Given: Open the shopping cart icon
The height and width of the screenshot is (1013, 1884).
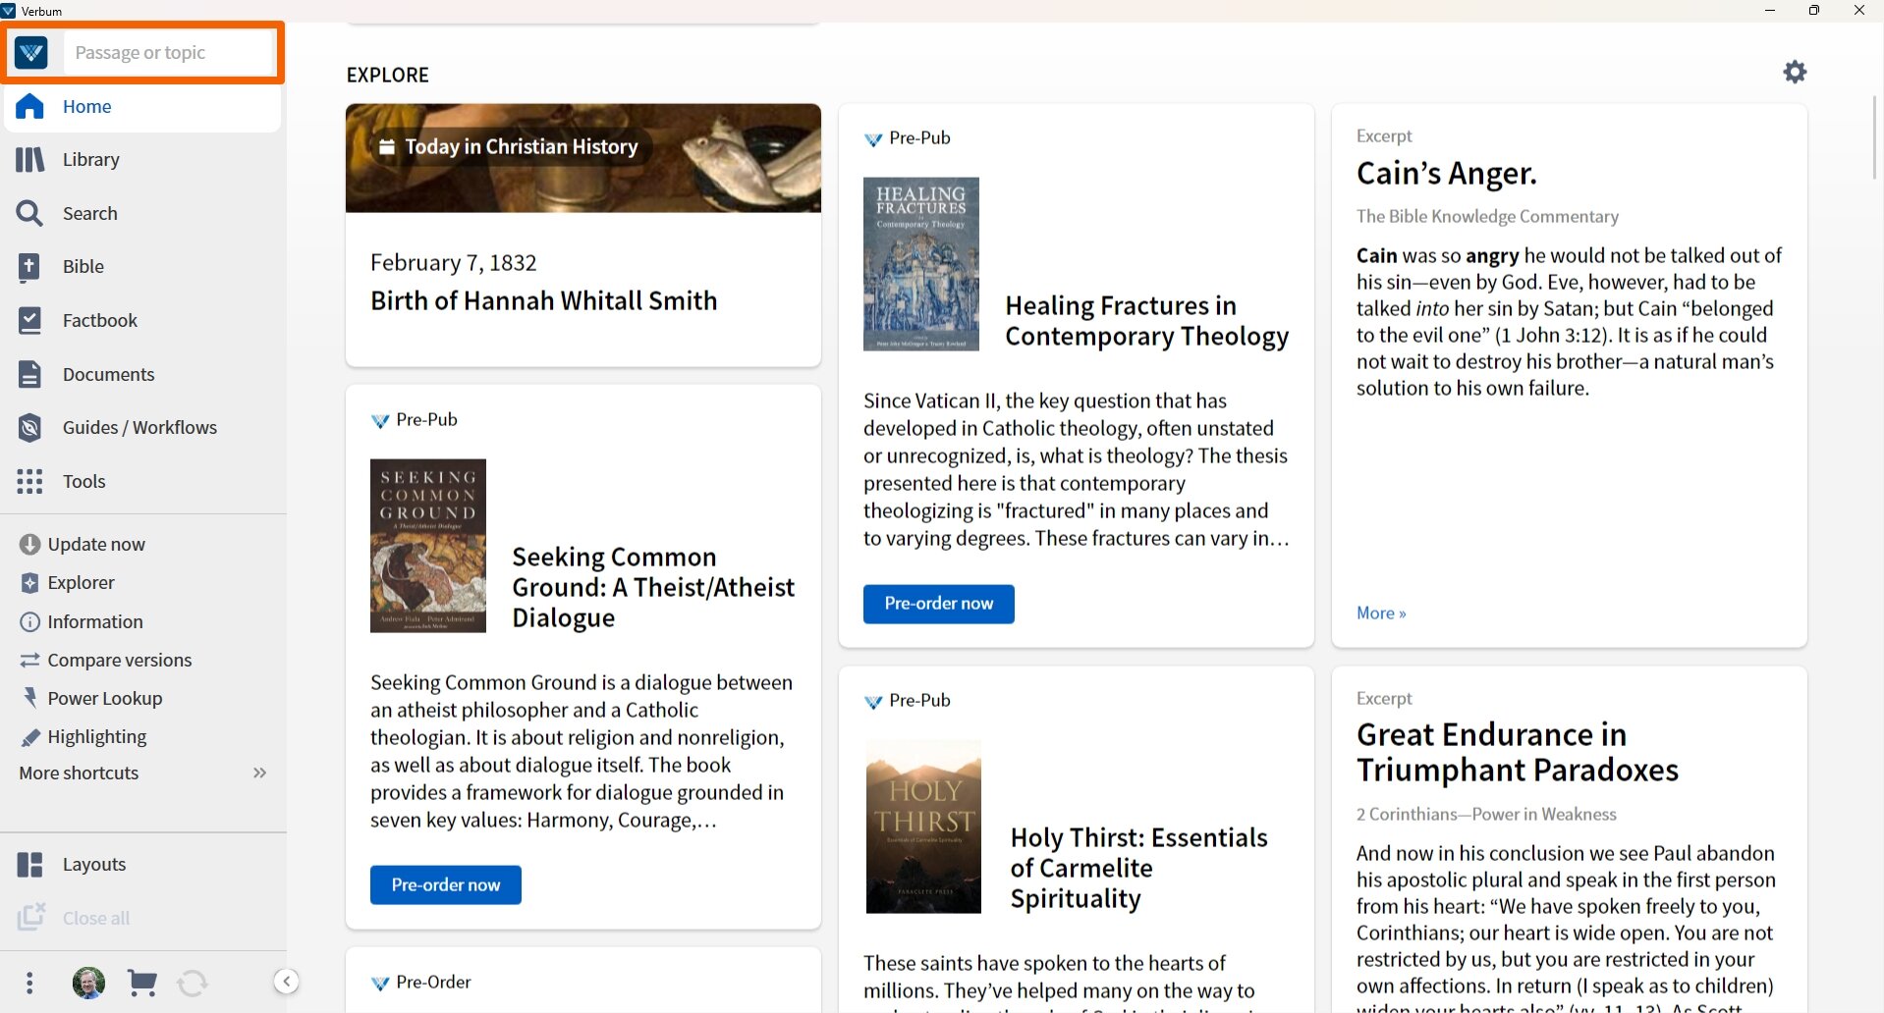Looking at the screenshot, I should (x=142, y=983).
